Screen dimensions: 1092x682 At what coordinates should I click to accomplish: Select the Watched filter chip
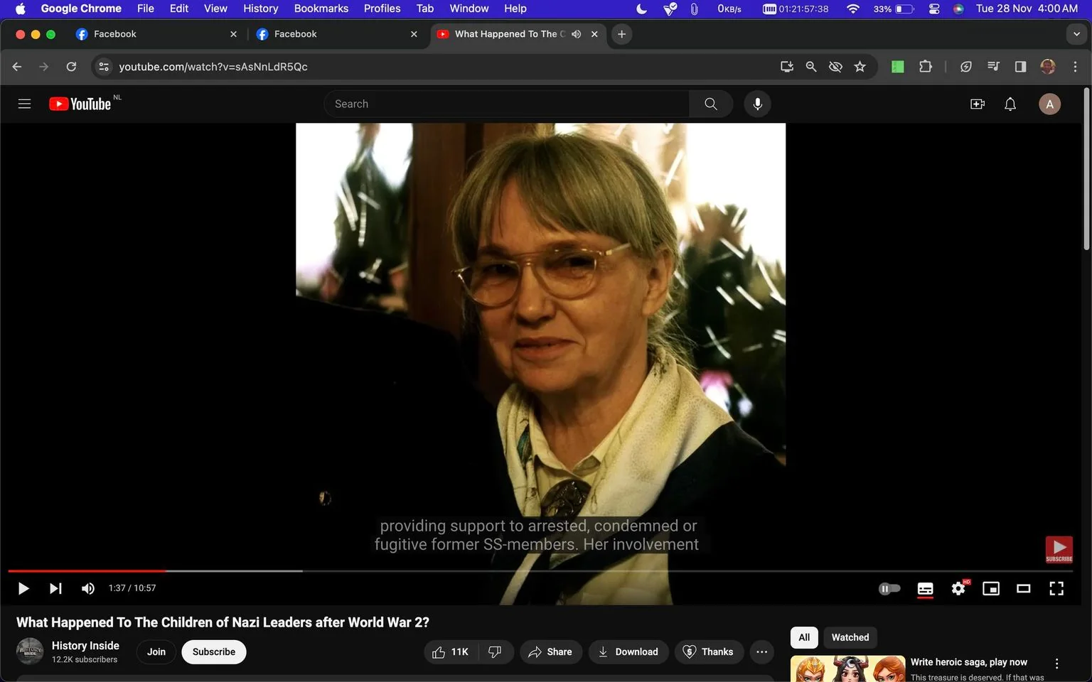(850, 637)
